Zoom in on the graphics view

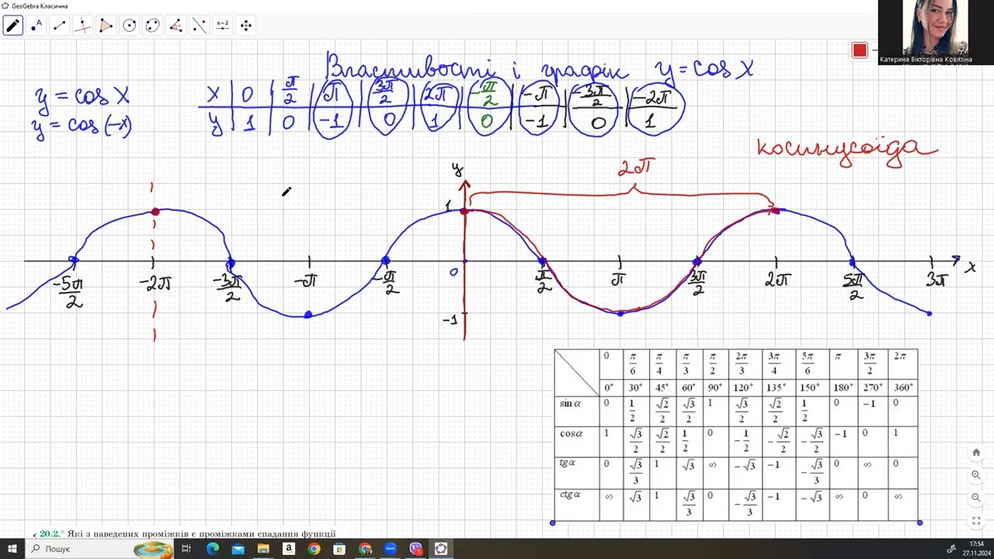pos(976,475)
